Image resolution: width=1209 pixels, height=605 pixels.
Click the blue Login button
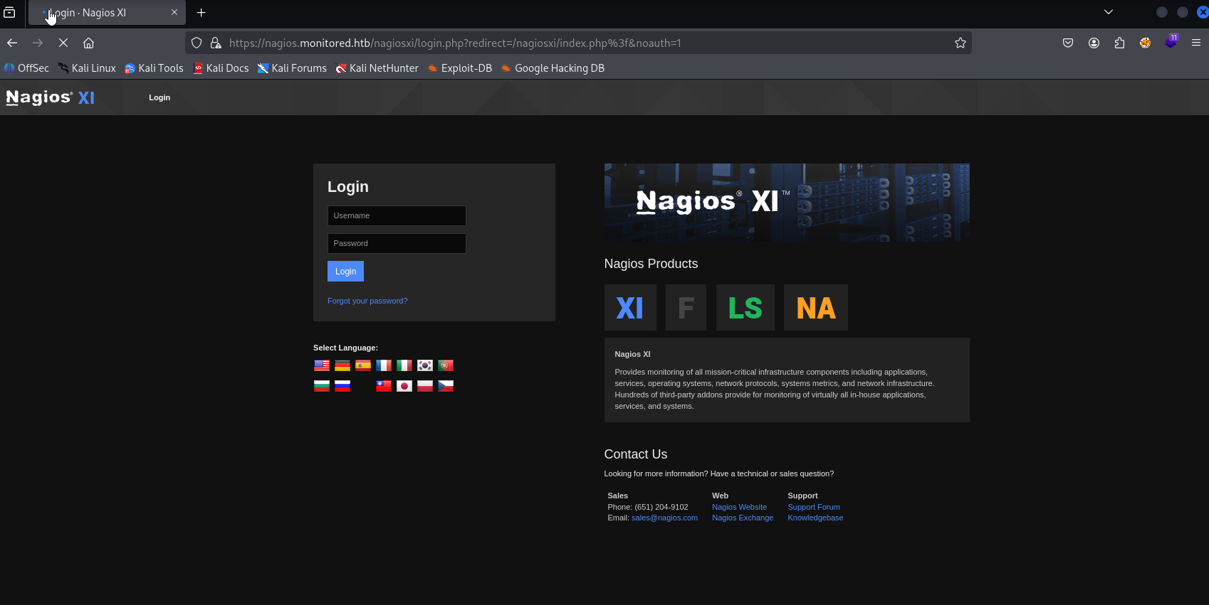tap(345, 271)
